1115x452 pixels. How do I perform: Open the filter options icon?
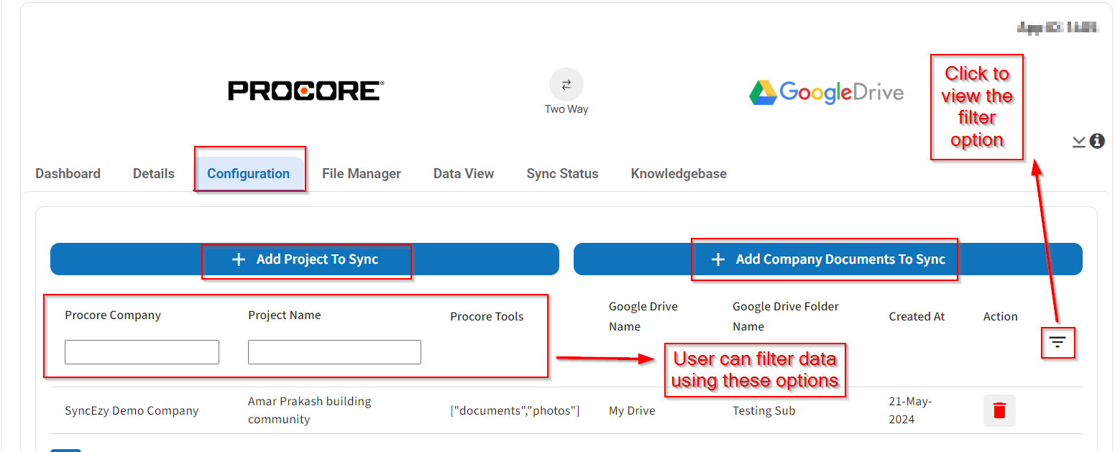click(x=1057, y=342)
